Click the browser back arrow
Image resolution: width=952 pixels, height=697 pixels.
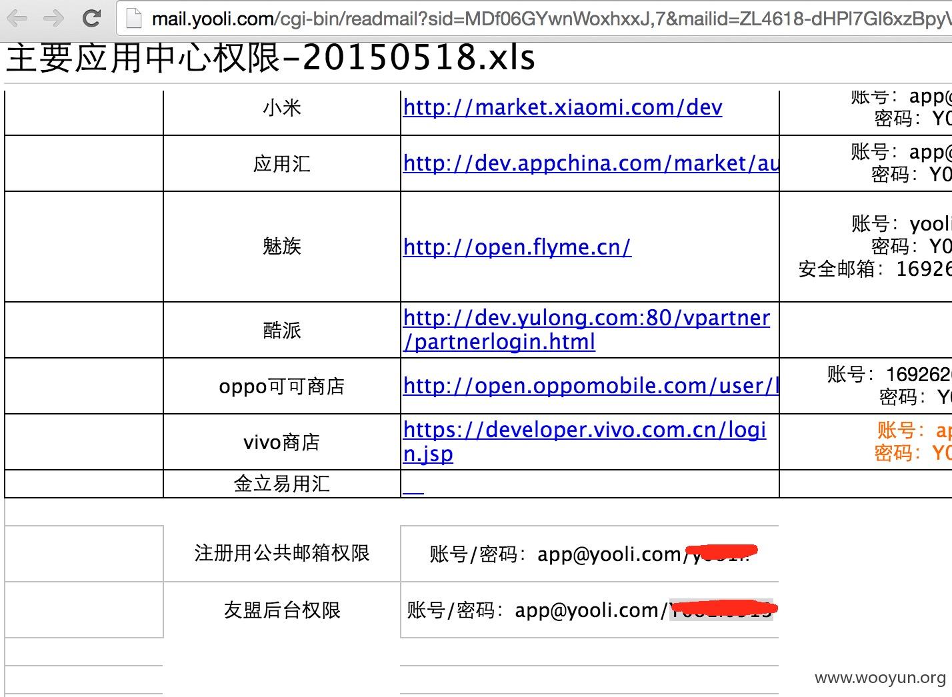(x=17, y=18)
